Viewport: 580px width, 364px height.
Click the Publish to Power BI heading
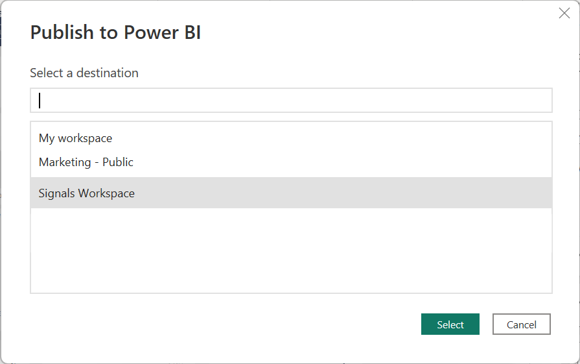pyautogui.click(x=115, y=32)
